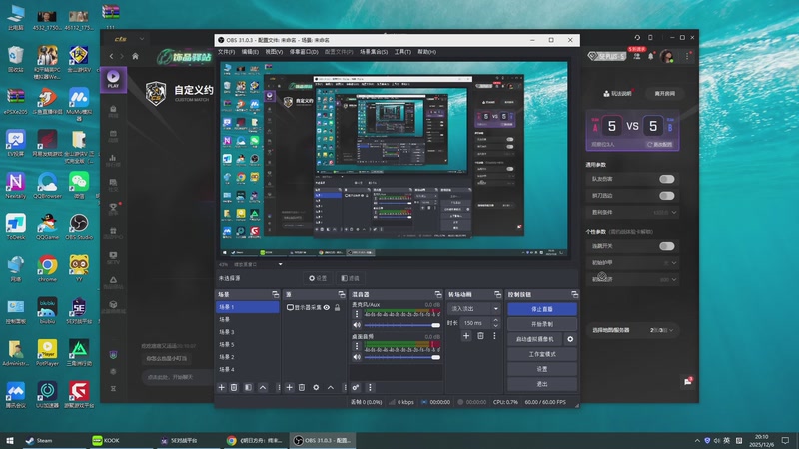This screenshot has width=799, height=449.
Task: Remove selected source with trash icon
Action: tap(302, 388)
